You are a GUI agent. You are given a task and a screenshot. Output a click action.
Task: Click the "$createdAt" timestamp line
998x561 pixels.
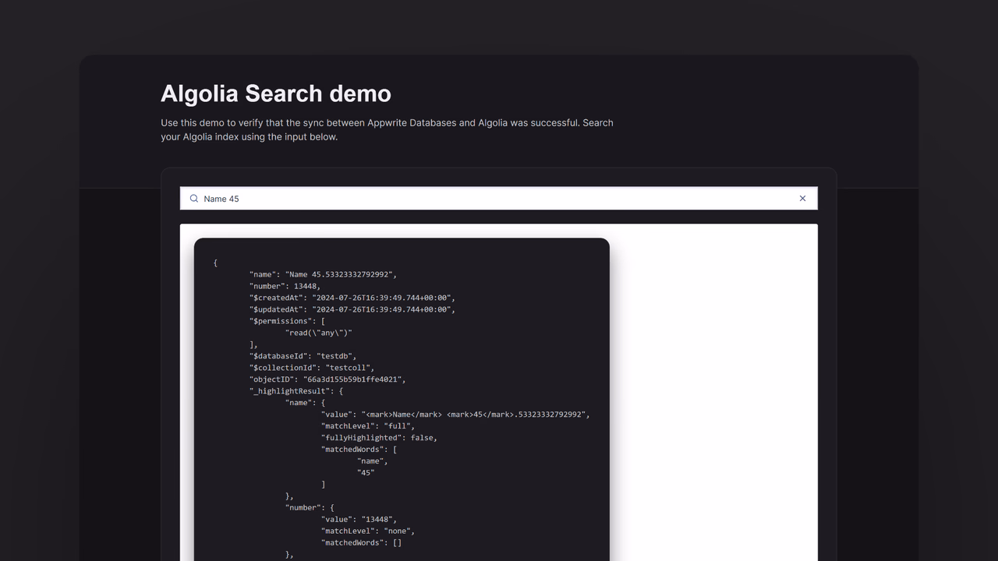click(x=352, y=298)
